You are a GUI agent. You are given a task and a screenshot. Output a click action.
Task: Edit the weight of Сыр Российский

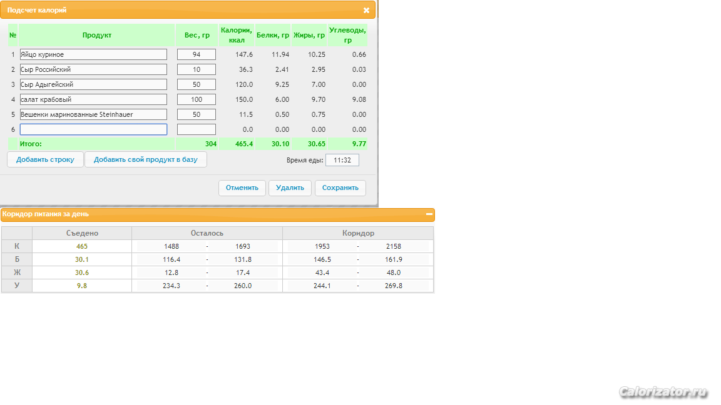[x=197, y=69]
